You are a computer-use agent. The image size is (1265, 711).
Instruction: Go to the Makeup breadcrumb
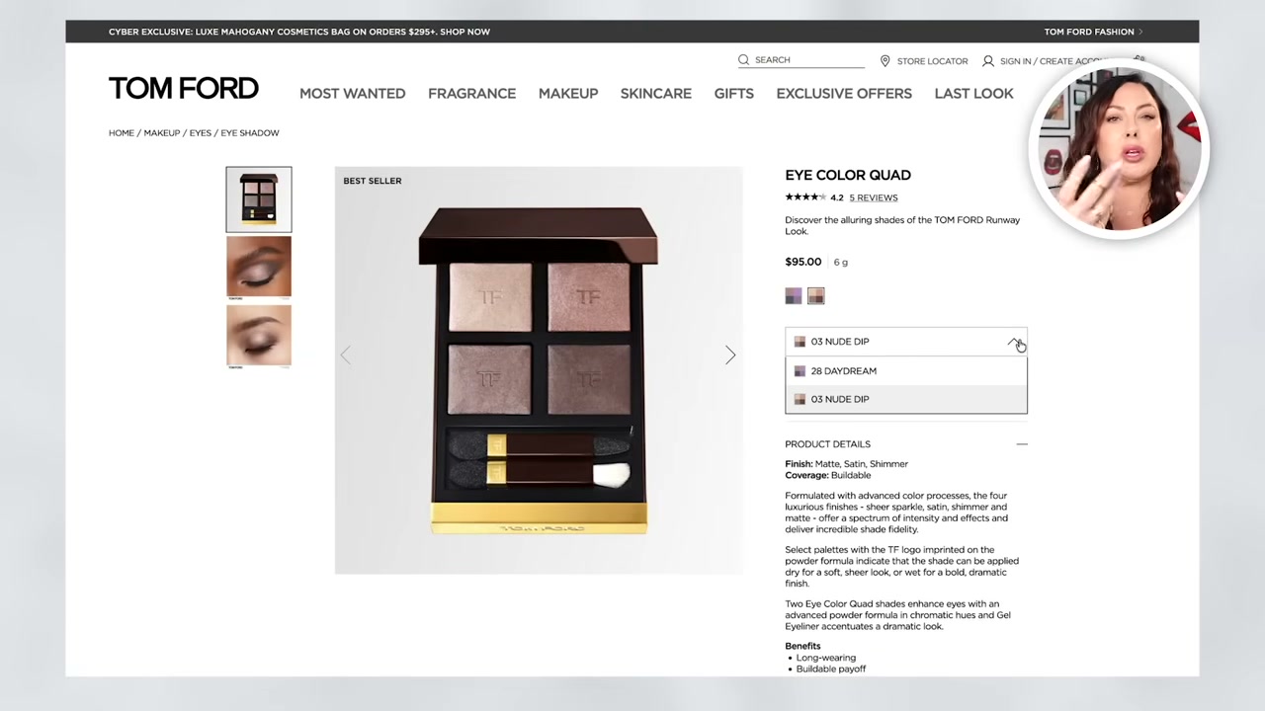[162, 133]
